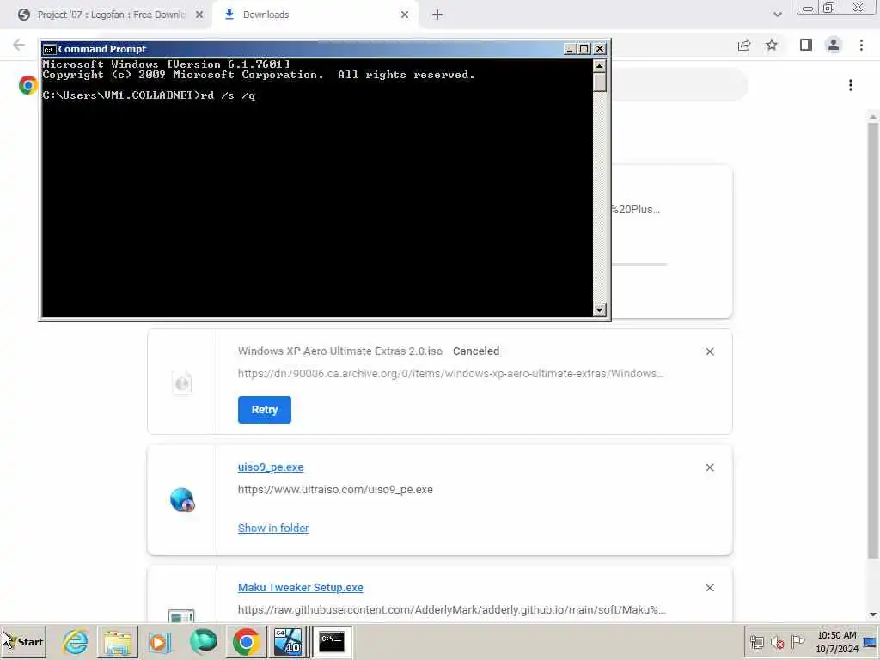880x660 pixels.
Task: Launch Windows Media Player from taskbar
Action: 159,641
